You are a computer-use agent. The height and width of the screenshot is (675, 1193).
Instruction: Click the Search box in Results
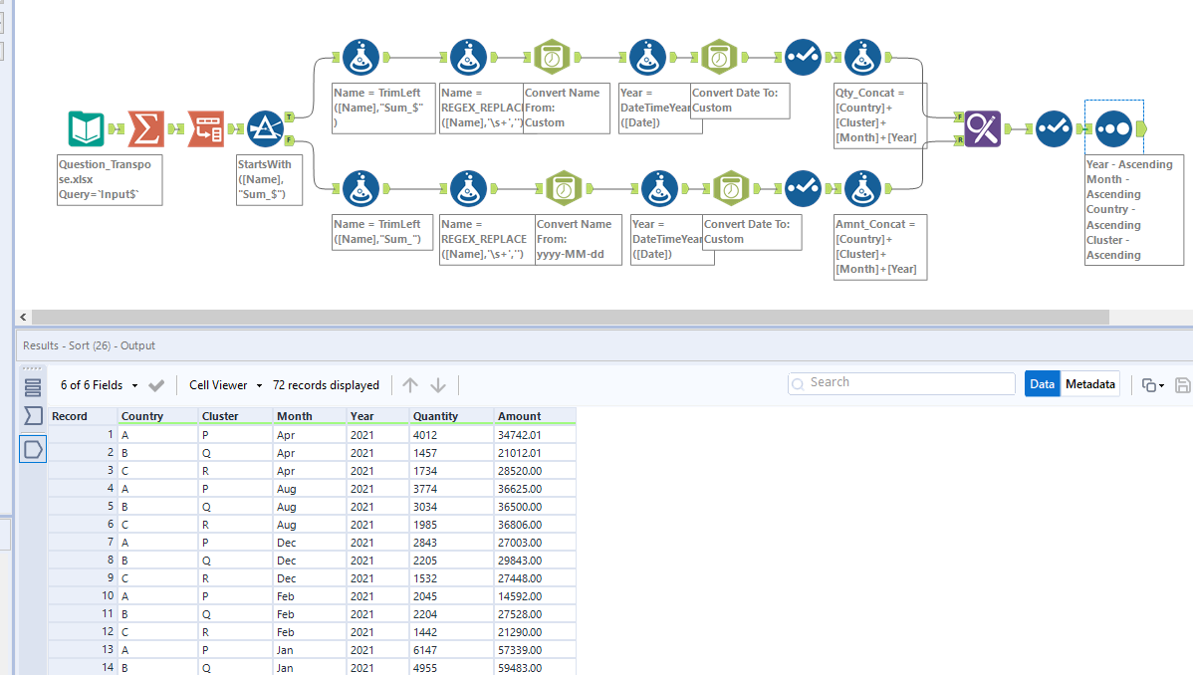[901, 383]
